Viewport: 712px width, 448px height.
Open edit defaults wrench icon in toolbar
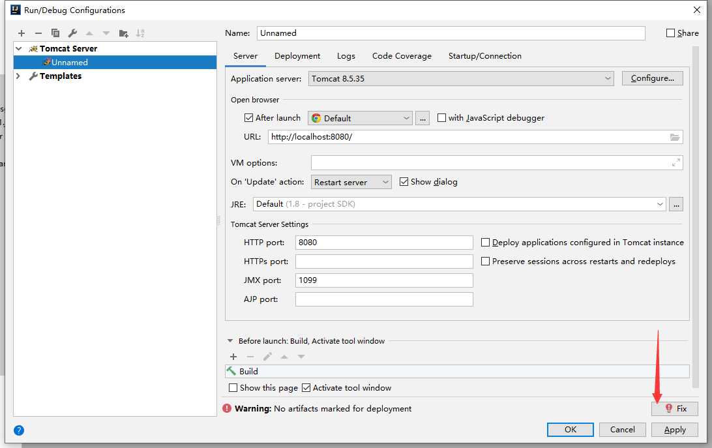72,33
